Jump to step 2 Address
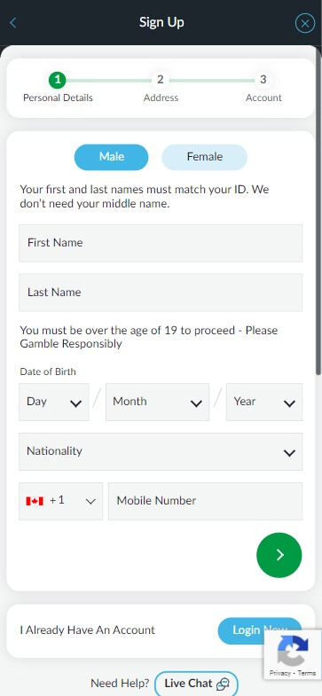 point(161,80)
